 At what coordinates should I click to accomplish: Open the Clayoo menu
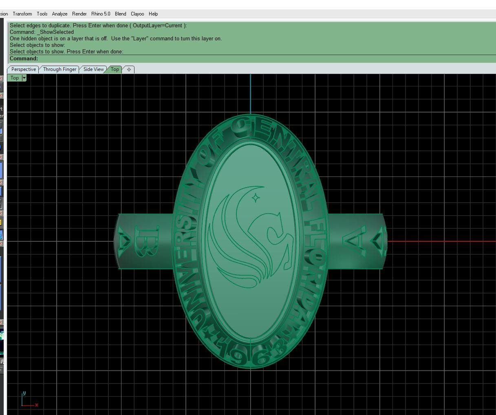coord(137,14)
